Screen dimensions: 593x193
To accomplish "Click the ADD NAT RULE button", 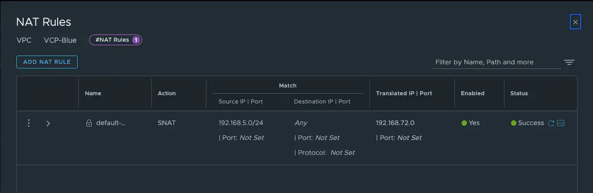I will 47,62.
